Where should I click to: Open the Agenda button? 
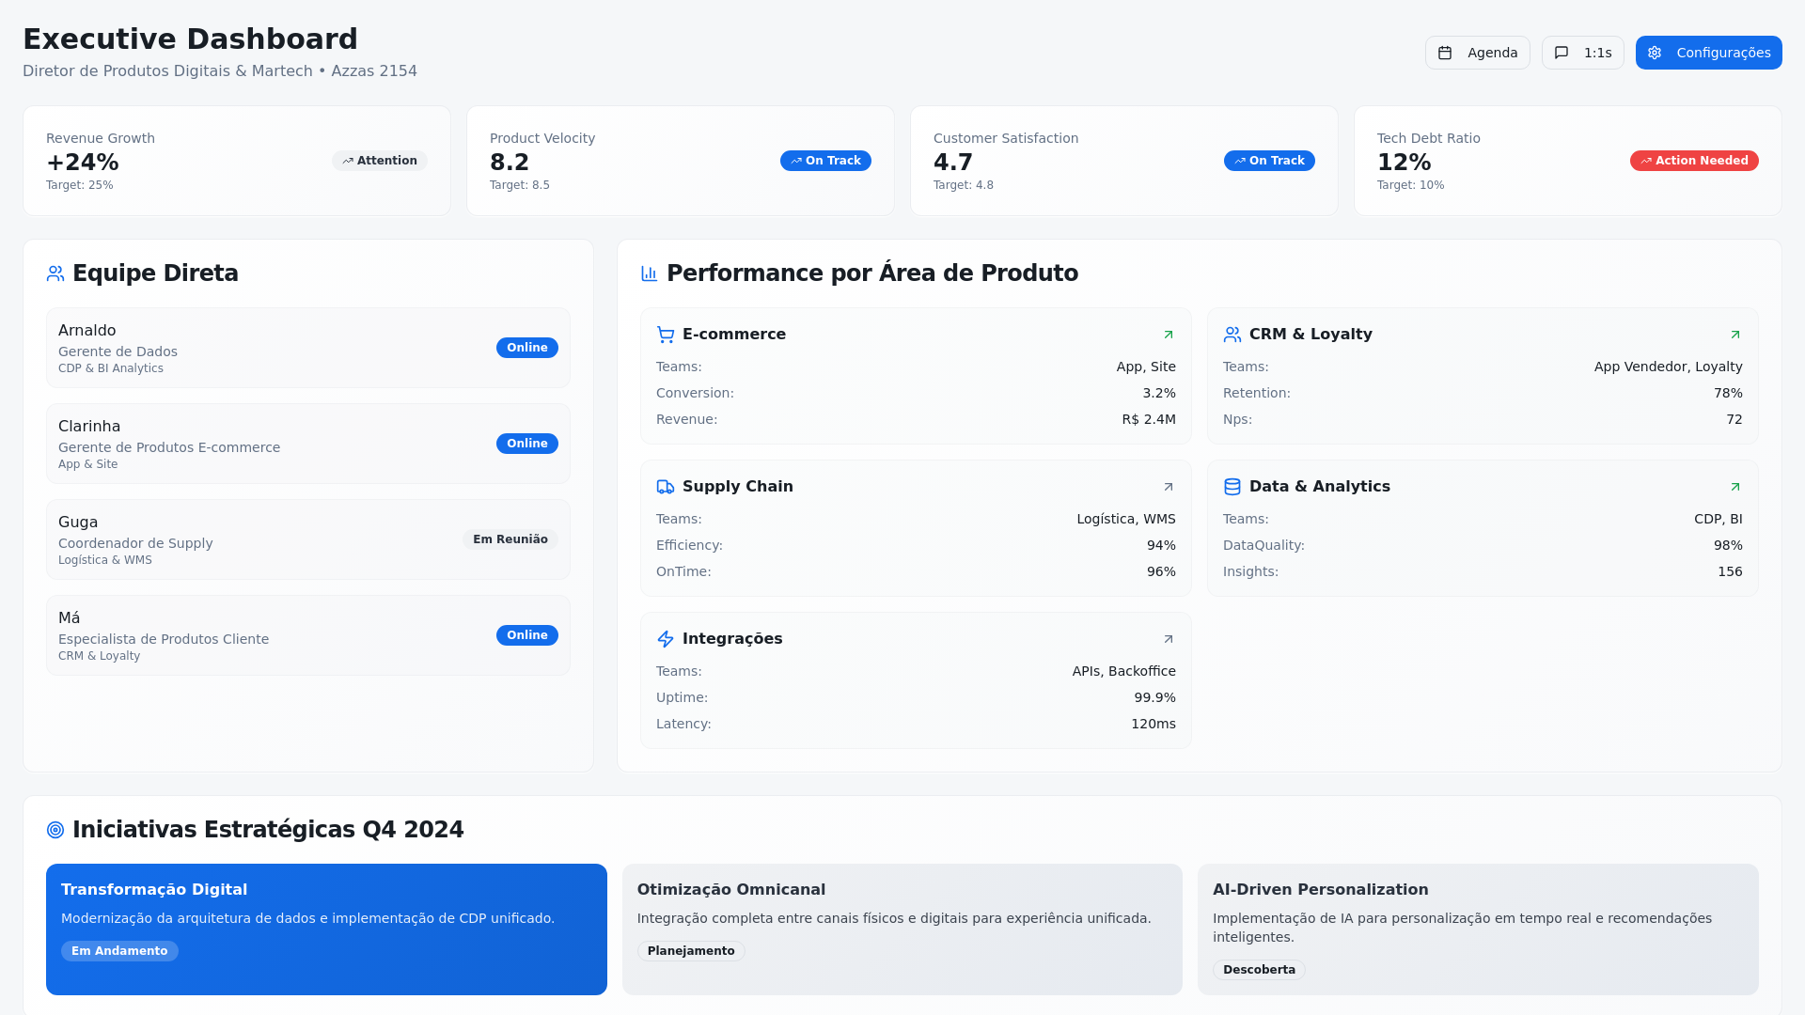(x=1477, y=53)
